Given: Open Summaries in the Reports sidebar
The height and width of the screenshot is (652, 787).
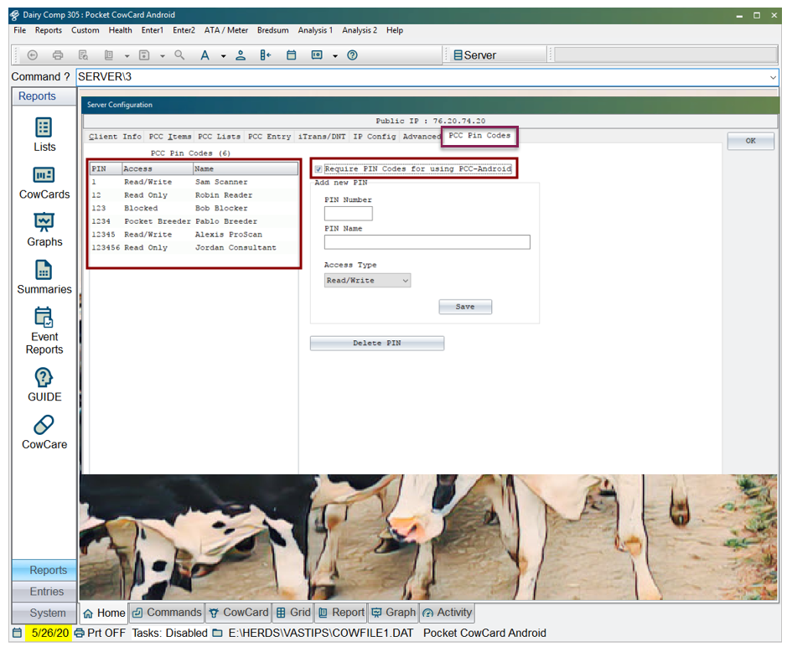Looking at the screenshot, I should coord(44,277).
